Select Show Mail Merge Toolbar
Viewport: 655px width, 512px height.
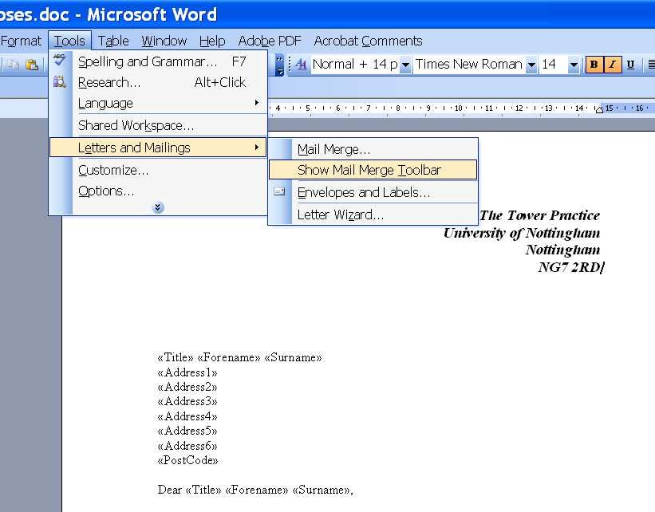click(x=373, y=170)
